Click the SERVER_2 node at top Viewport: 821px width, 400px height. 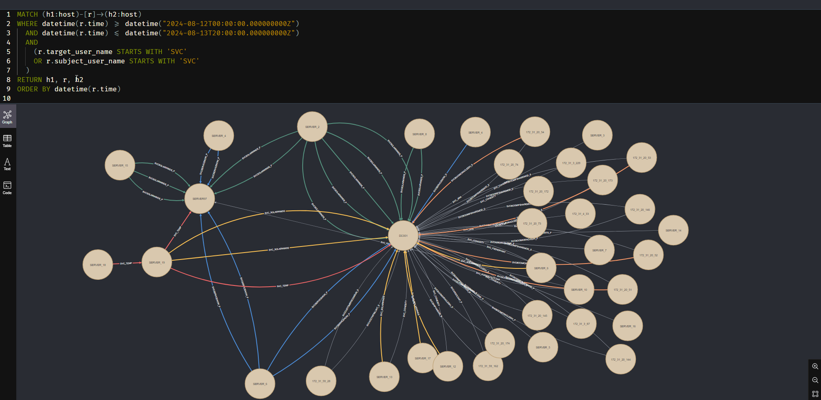[312, 126]
